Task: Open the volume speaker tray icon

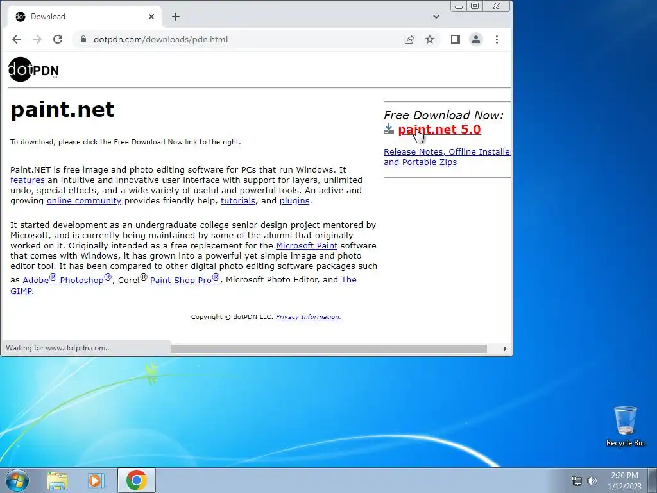Action: (x=592, y=481)
